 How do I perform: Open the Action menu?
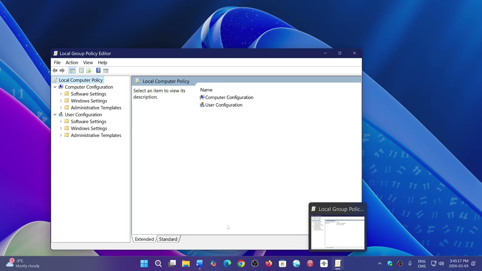tap(72, 62)
